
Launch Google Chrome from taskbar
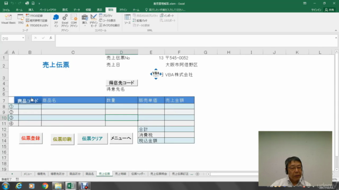(x=45, y=186)
